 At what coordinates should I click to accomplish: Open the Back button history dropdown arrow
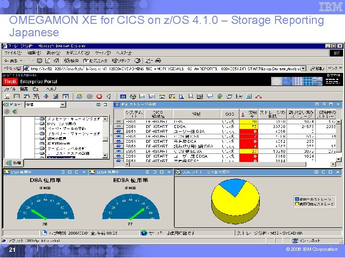tap(22, 61)
